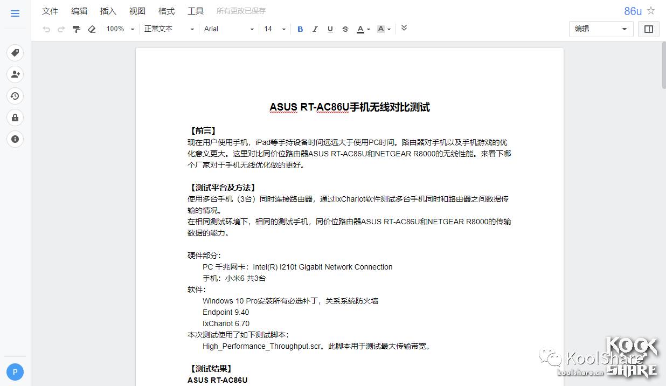Click the 【测试结果】 heading
The height and width of the screenshot is (386, 666).
pos(211,369)
